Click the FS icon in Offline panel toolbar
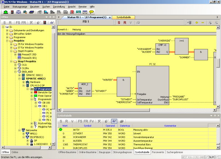 point(18,23)
